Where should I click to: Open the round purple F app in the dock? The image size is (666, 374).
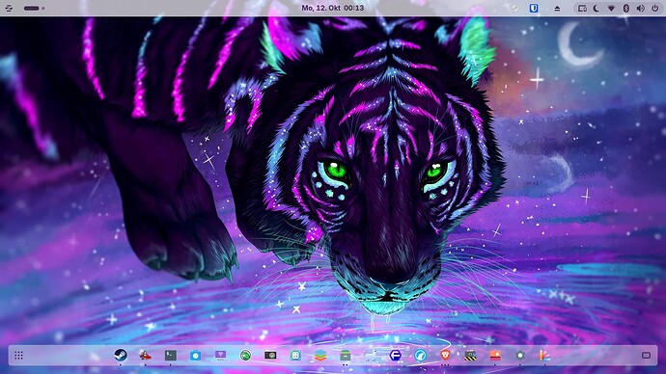[x=396, y=356]
